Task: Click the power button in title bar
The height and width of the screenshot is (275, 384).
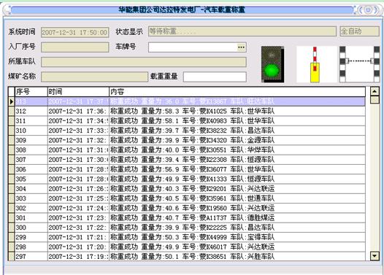Action: [x=368, y=10]
